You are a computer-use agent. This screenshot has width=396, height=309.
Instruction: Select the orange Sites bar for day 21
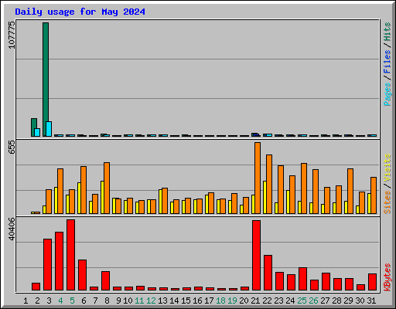pyautogui.click(x=258, y=178)
